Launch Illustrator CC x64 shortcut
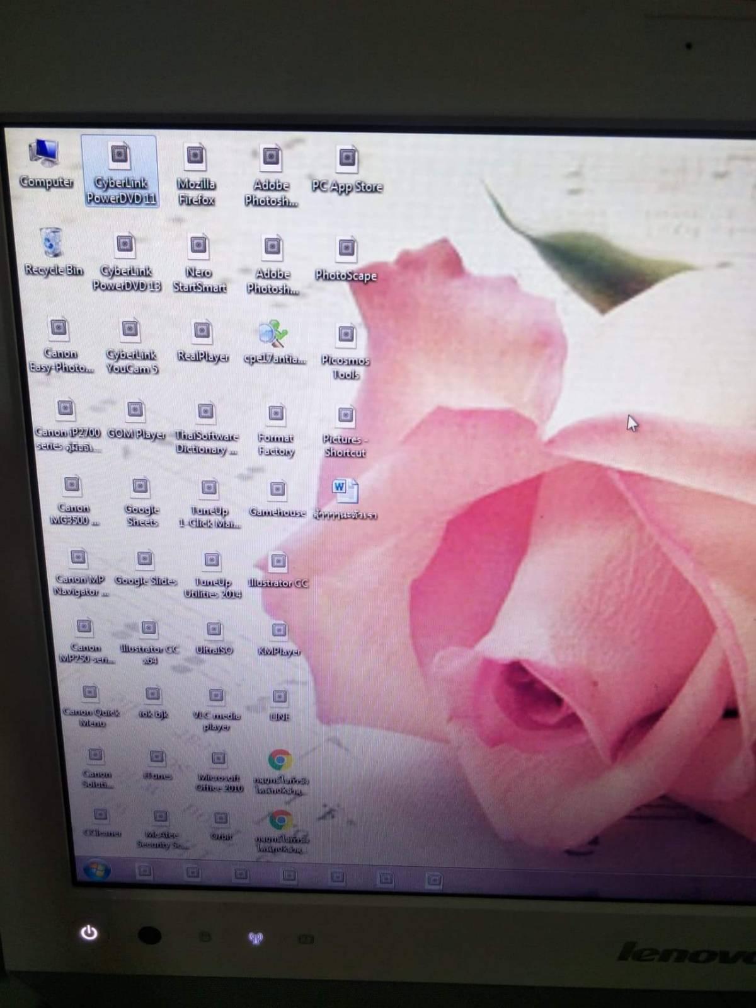 (x=149, y=643)
